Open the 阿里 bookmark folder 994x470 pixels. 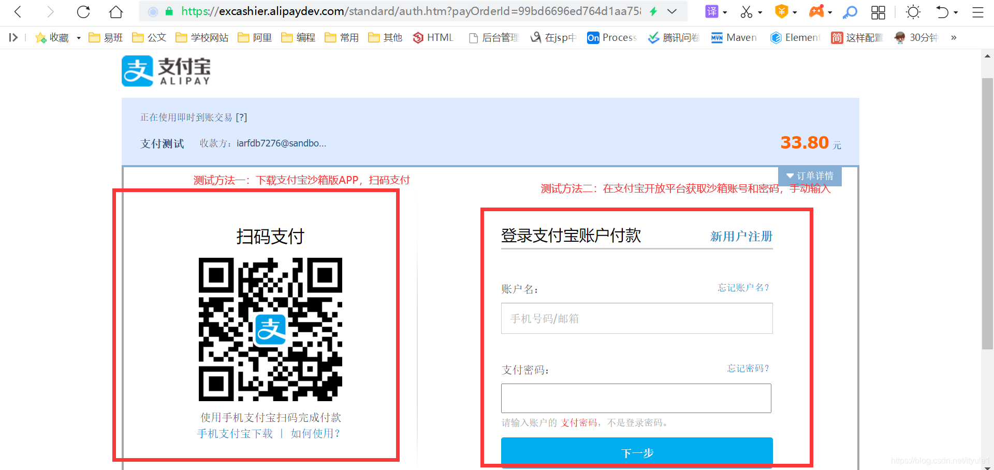(x=255, y=37)
